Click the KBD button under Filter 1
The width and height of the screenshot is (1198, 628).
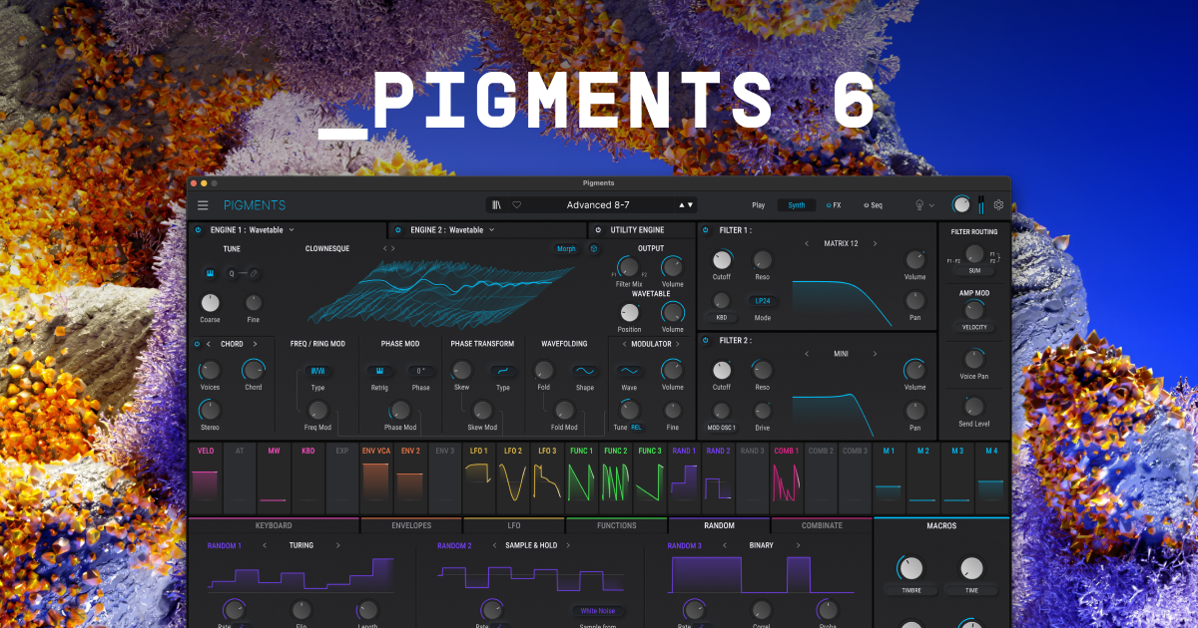[x=721, y=318]
